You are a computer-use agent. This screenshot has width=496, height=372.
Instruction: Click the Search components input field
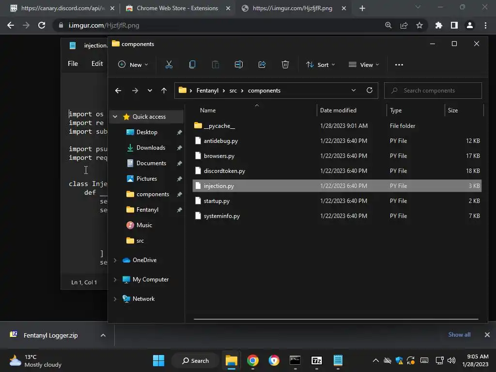433,91
